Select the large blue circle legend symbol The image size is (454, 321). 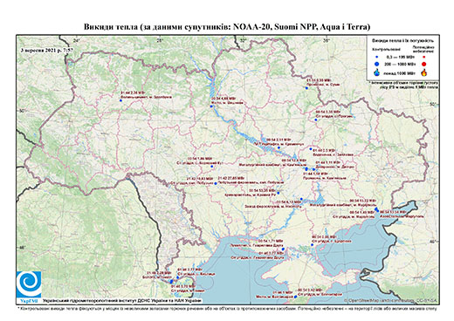coord(377,64)
